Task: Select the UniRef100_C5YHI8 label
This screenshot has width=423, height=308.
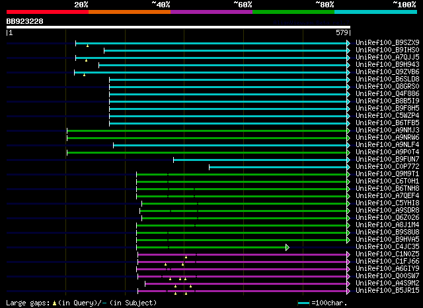Action: (387, 203)
